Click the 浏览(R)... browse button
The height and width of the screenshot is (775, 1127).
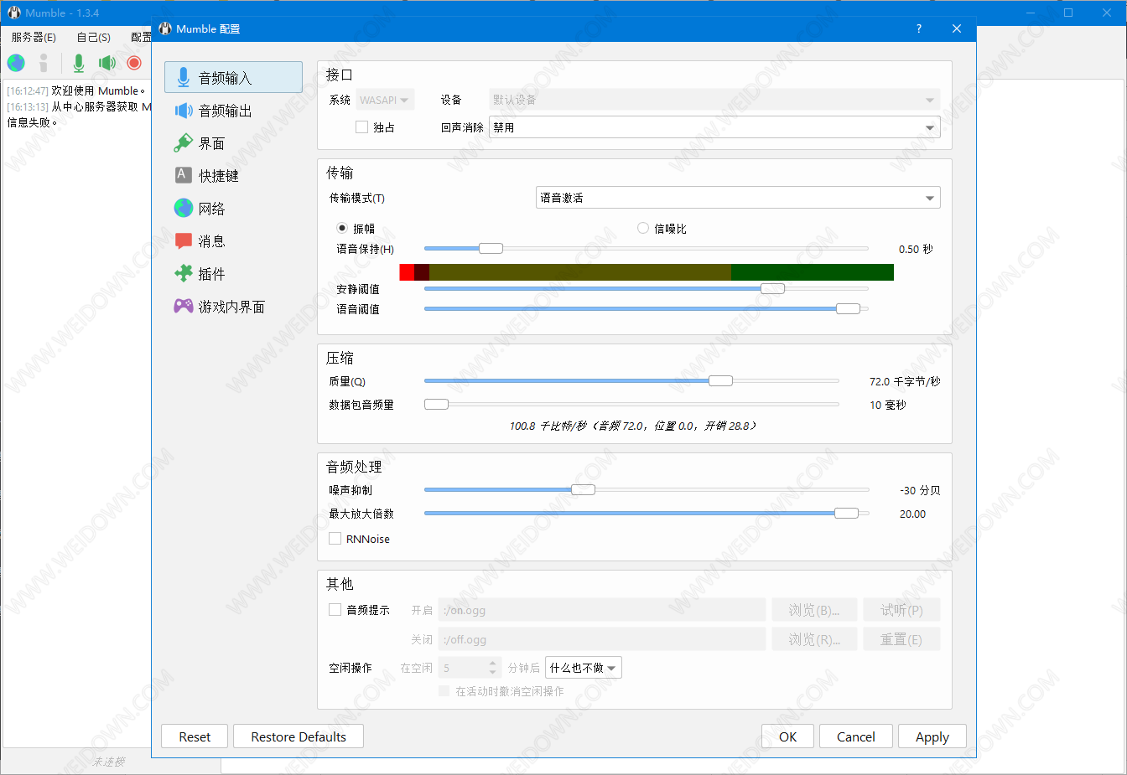(814, 639)
